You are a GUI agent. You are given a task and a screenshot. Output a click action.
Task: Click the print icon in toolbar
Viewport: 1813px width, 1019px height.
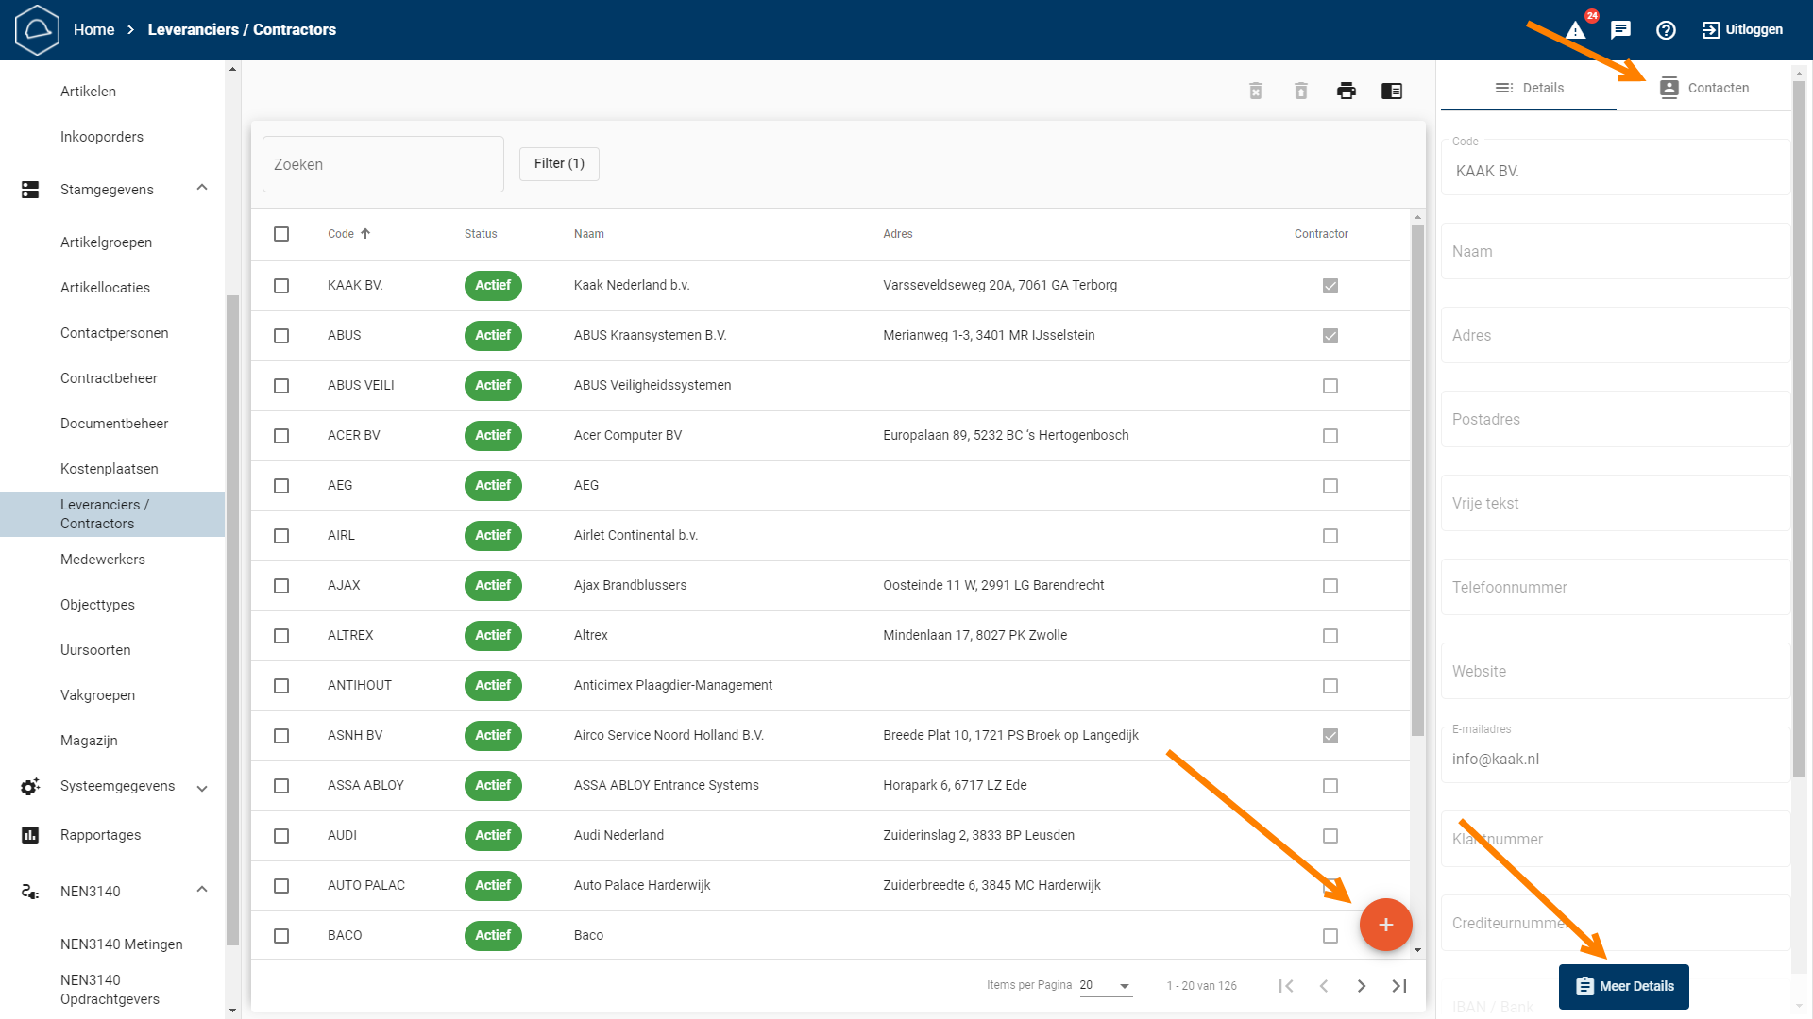pos(1347,91)
